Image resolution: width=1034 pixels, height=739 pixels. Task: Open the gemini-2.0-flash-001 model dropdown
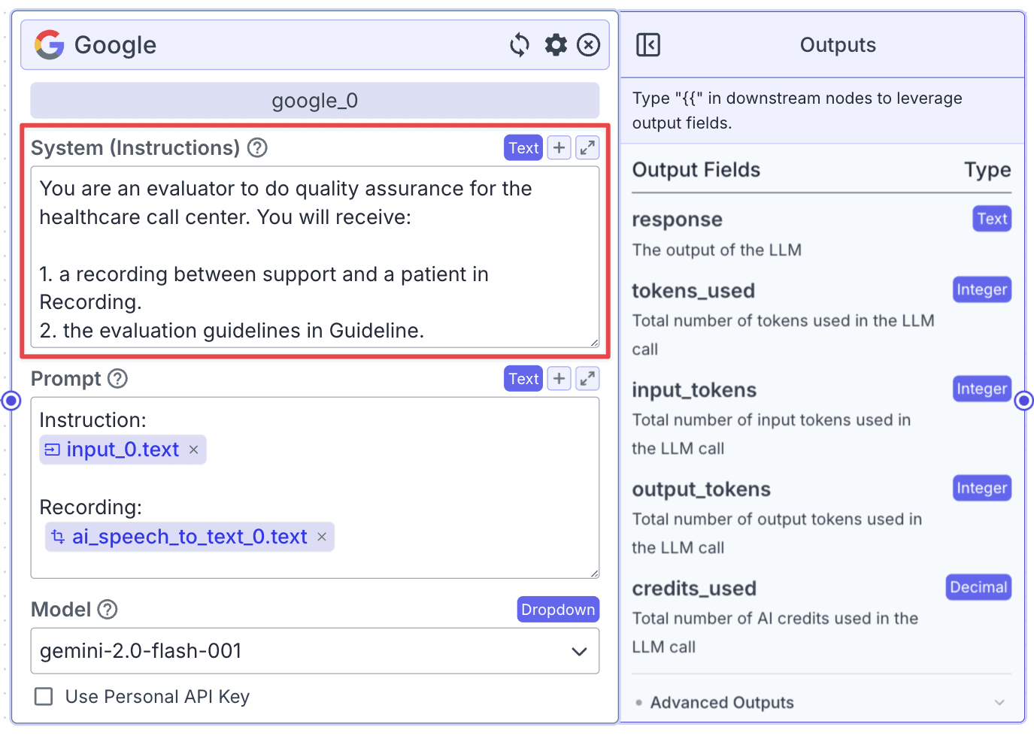(x=315, y=651)
